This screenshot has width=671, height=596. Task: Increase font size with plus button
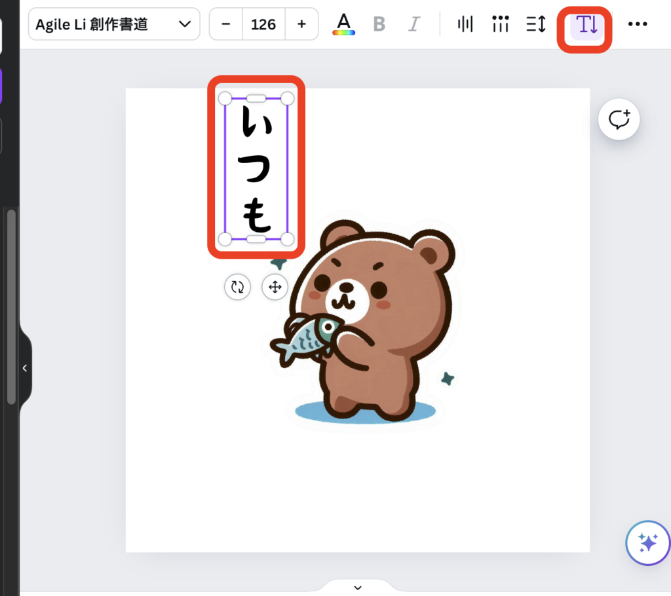[301, 24]
